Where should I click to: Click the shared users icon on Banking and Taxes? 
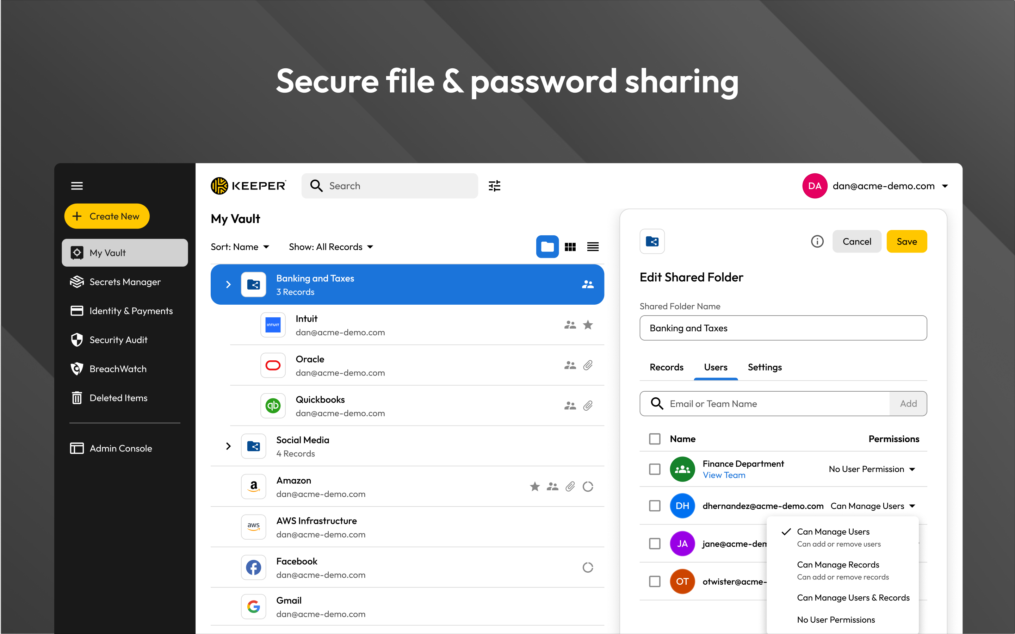click(588, 284)
